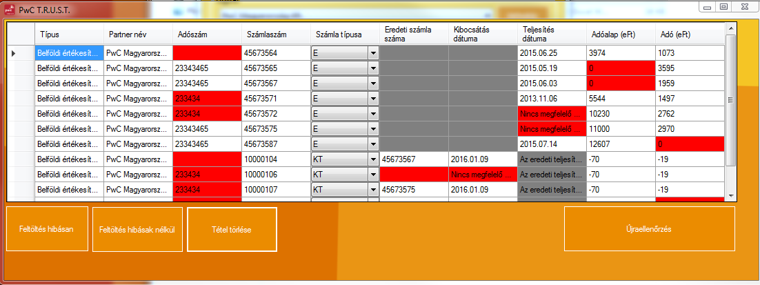Screen dimensions: 760x285
Task: Open Számla típusa dropdown for invoice 45673575
Action: coord(373,130)
